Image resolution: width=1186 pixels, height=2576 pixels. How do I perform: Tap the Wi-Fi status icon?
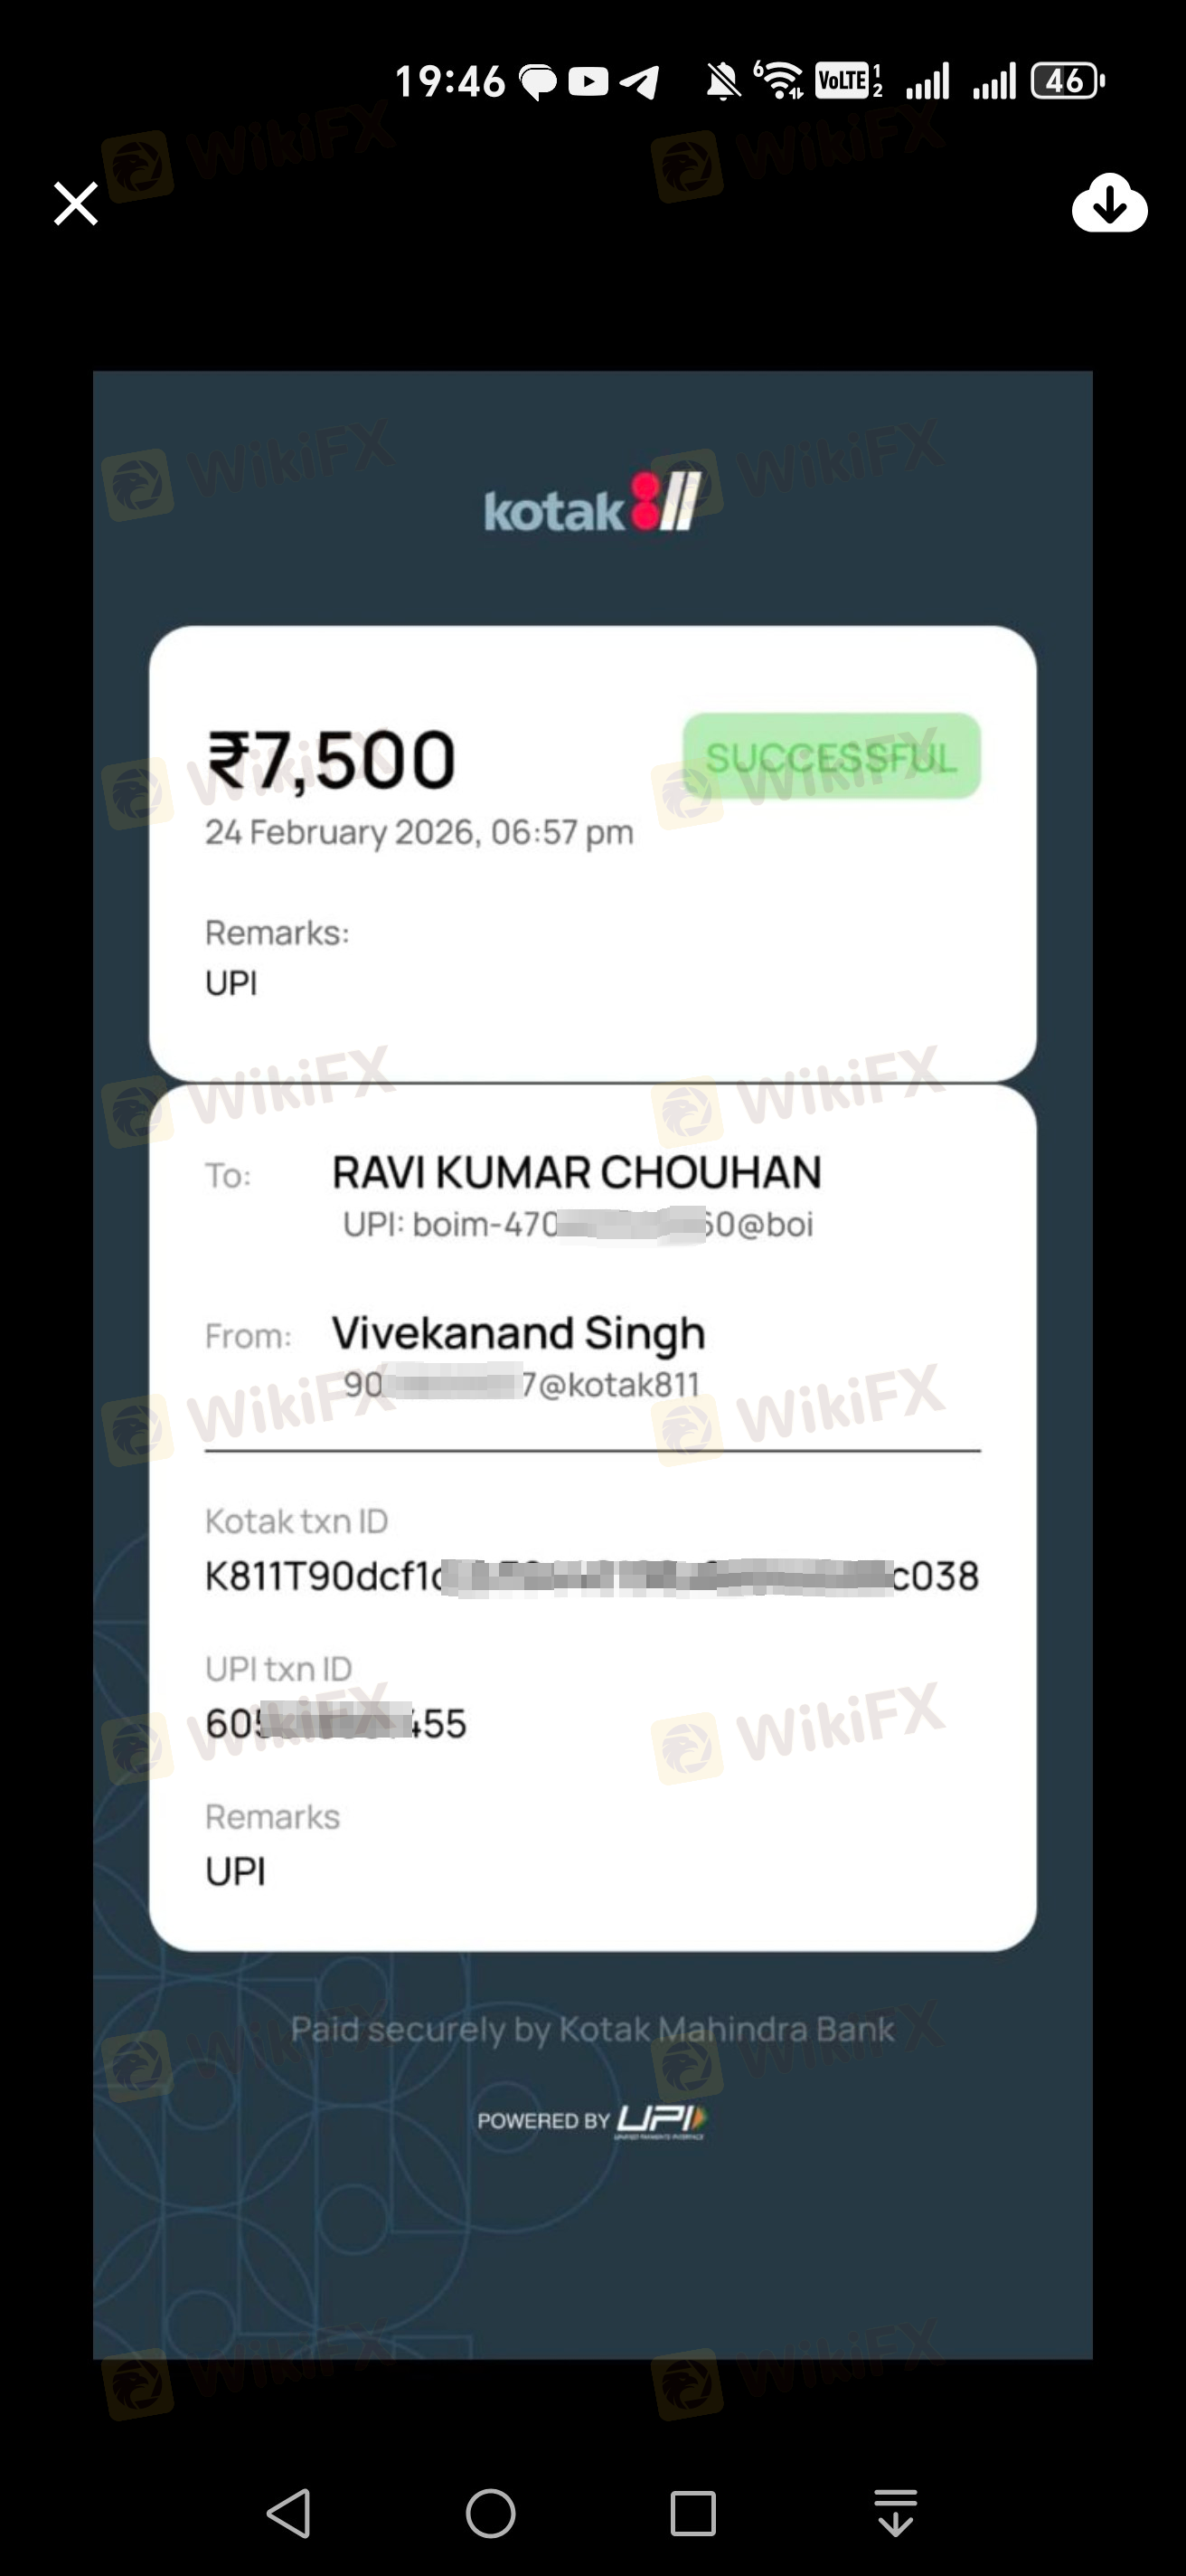point(779,80)
